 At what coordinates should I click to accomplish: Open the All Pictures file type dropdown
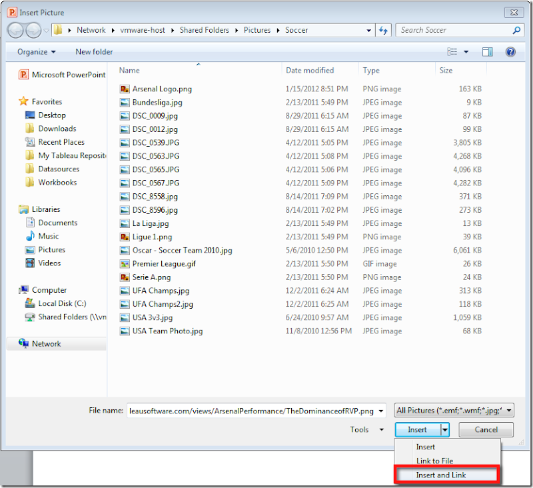(x=454, y=411)
